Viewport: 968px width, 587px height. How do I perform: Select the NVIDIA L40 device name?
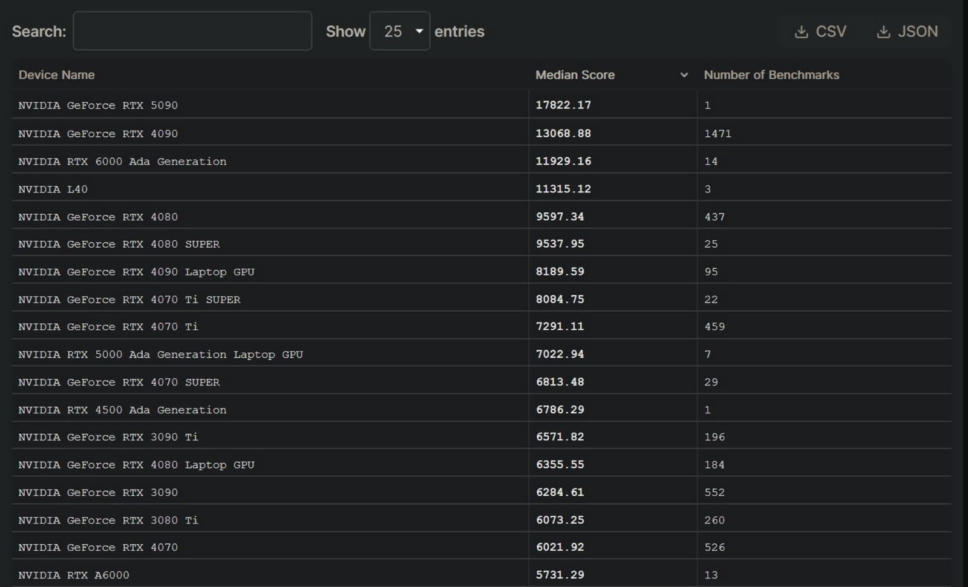point(53,189)
